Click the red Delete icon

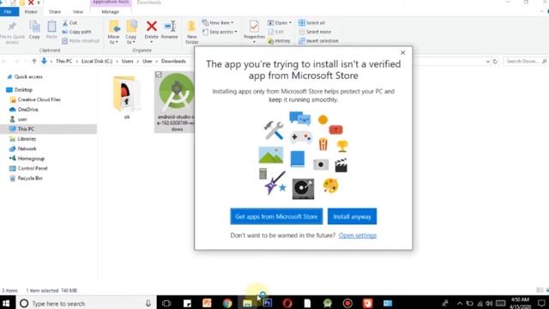point(151,27)
